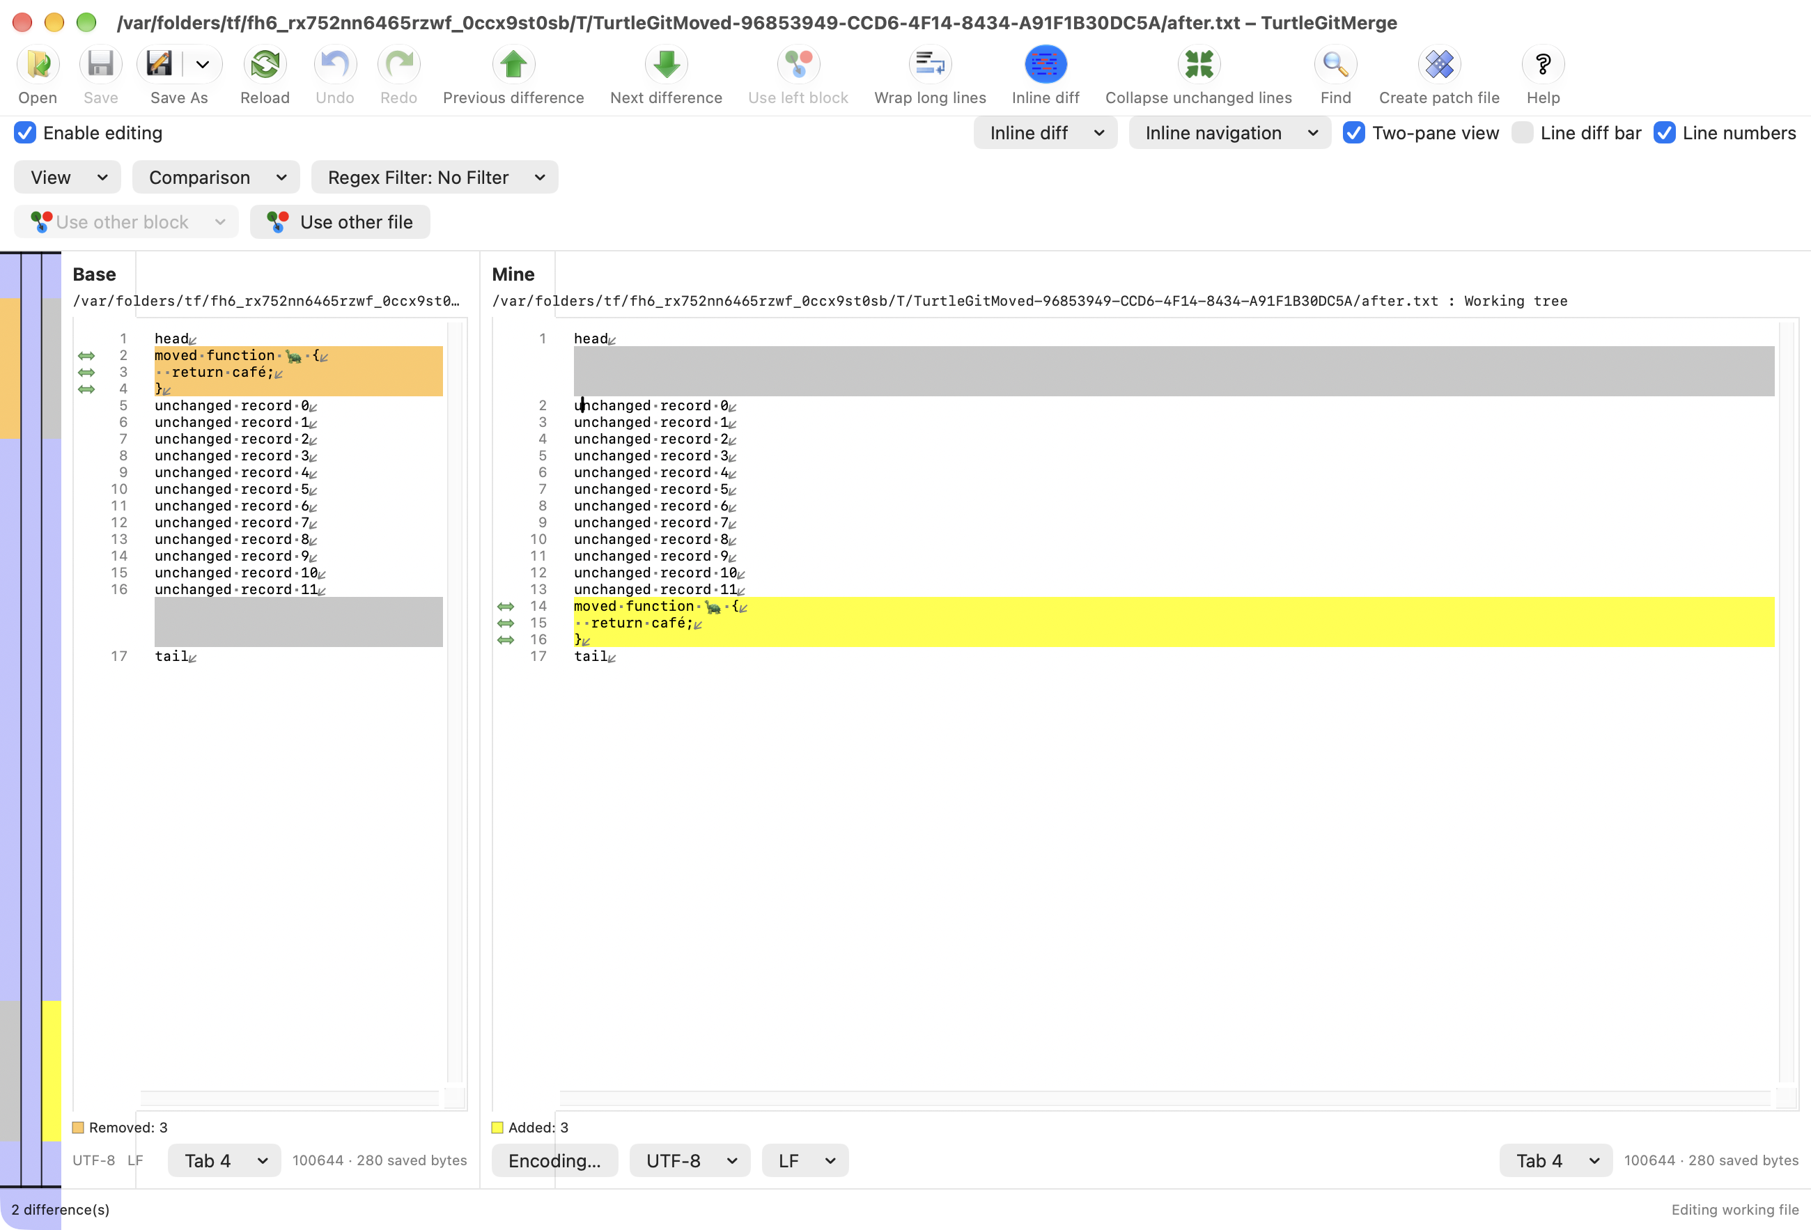Create a patch file
This screenshot has height=1230, width=1811.
pyautogui.click(x=1438, y=65)
